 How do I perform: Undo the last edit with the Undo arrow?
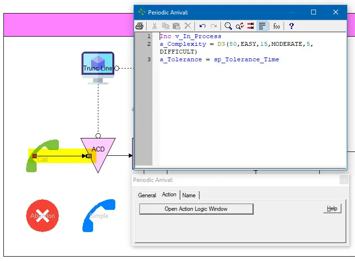[203, 26]
